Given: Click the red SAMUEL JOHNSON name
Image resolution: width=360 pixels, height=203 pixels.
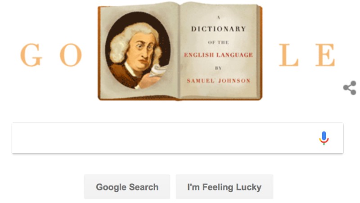Looking at the screenshot, I should point(218,81).
